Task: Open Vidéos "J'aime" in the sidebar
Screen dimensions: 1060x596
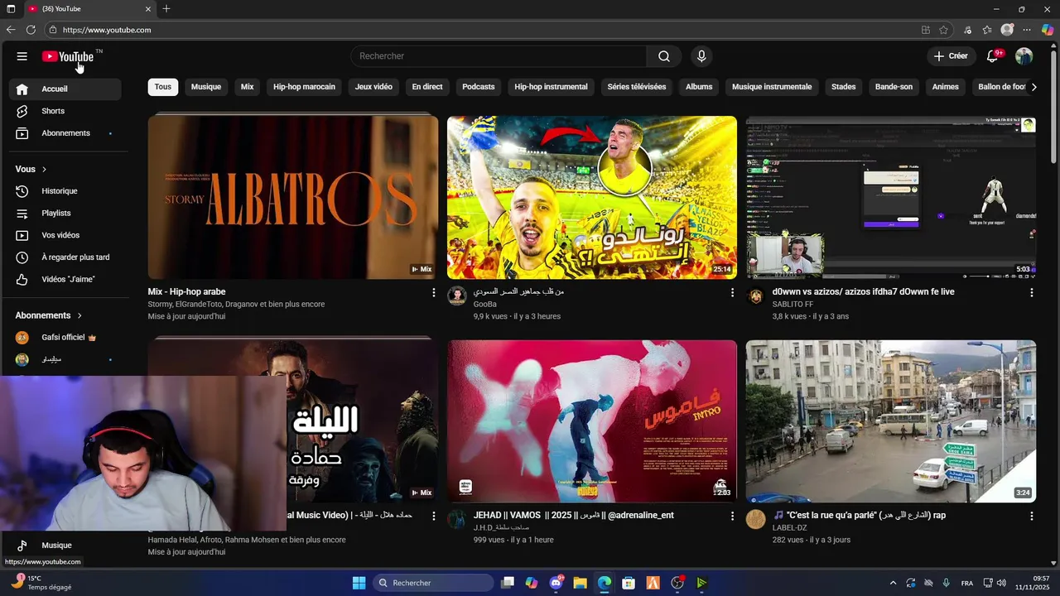Action: (65, 280)
